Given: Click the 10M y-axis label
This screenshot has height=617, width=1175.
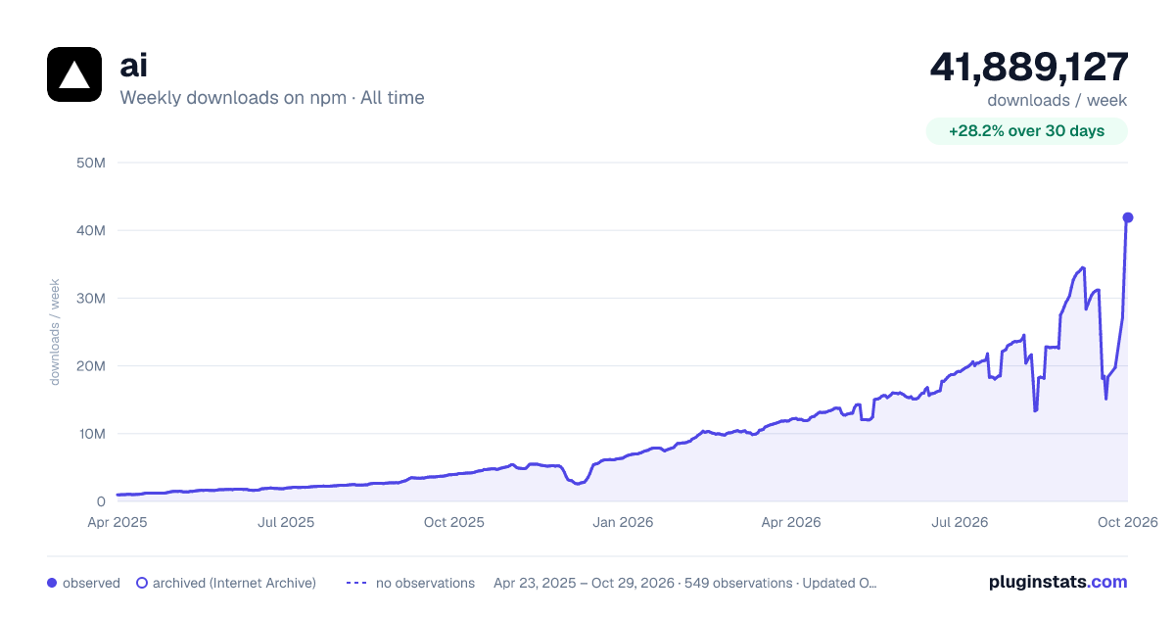Looking at the screenshot, I should (91, 433).
